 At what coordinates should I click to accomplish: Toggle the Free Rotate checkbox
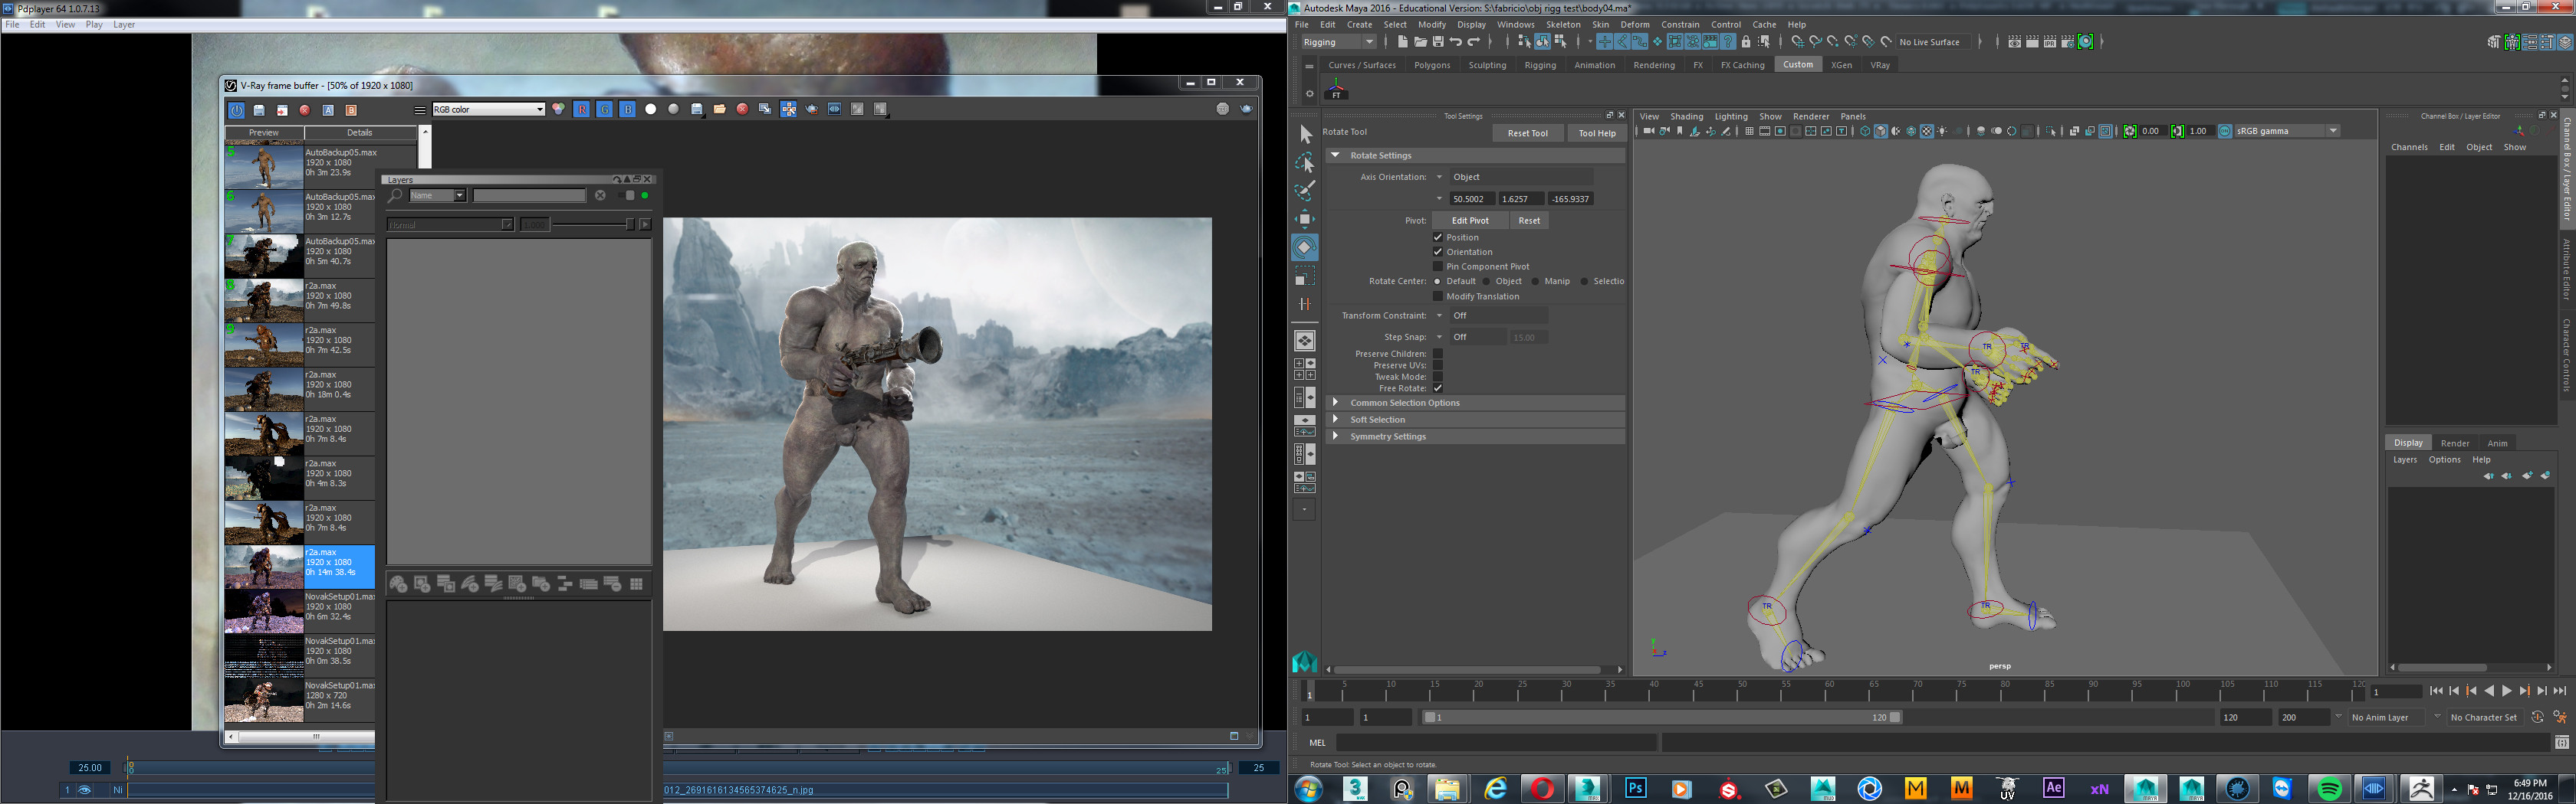click(1438, 387)
